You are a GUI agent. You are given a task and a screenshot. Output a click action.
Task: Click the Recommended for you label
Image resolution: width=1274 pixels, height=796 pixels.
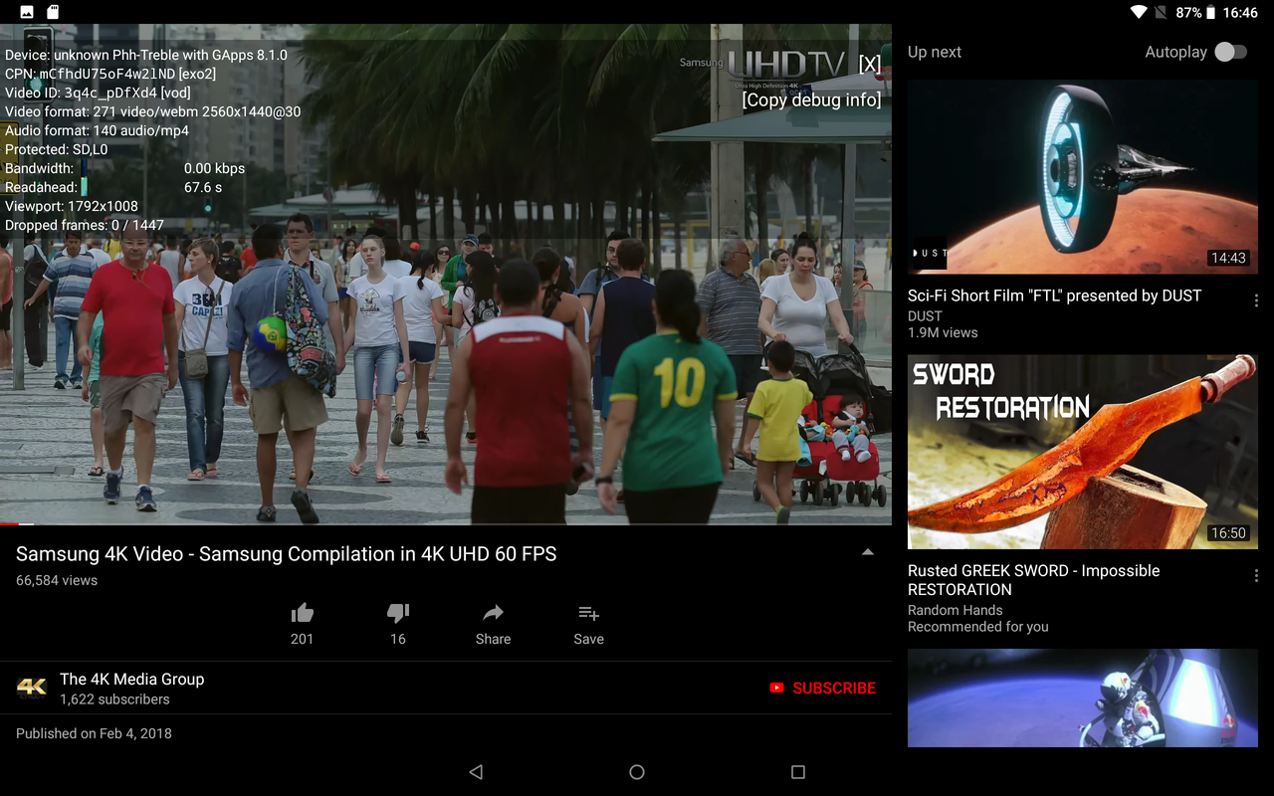(x=978, y=627)
